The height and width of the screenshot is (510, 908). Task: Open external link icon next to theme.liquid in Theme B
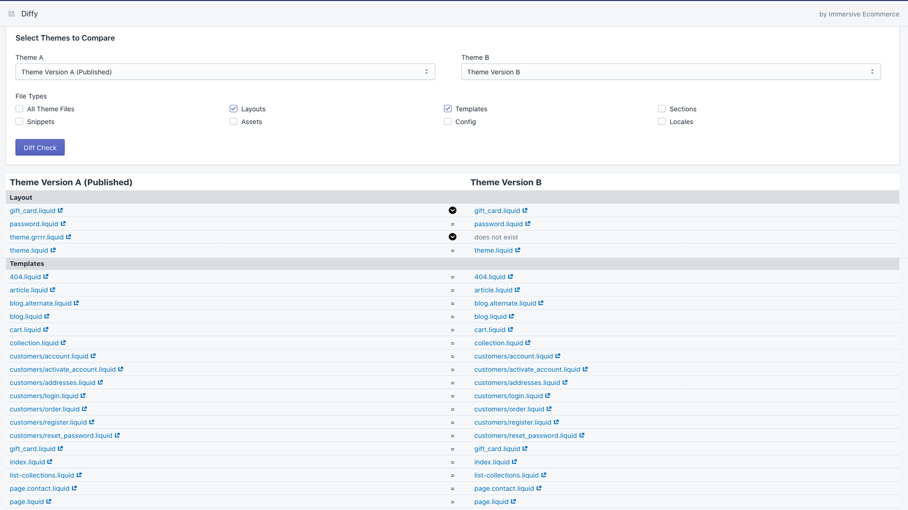(x=517, y=250)
